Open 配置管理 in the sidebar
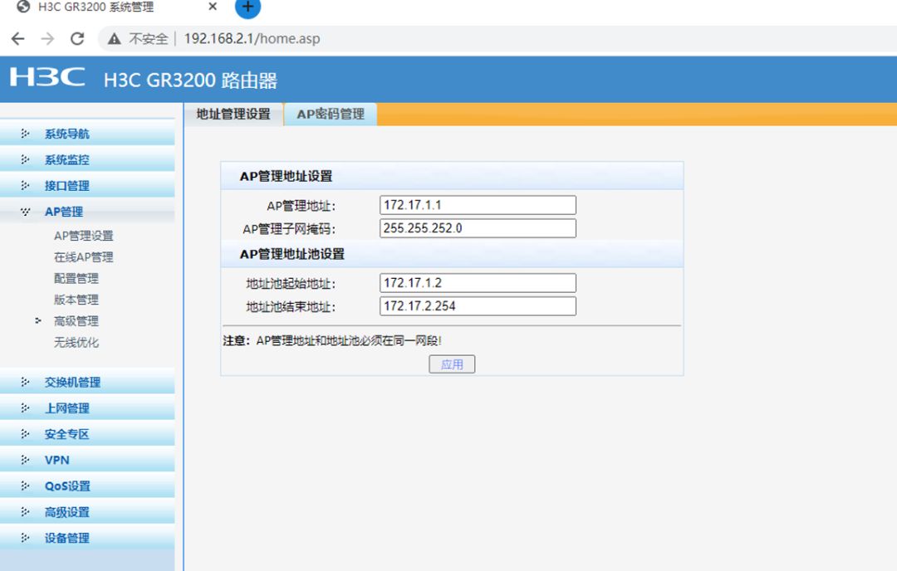897x571 pixels. tap(76, 278)
